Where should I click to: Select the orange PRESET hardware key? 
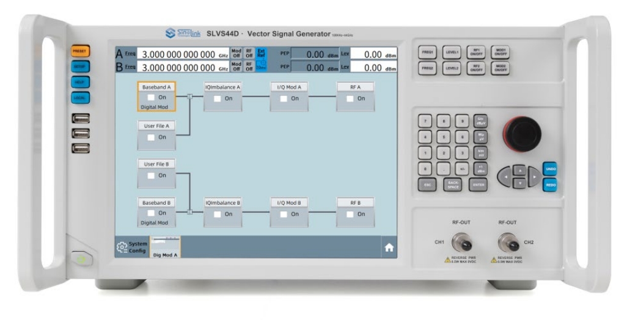point(81,51)
